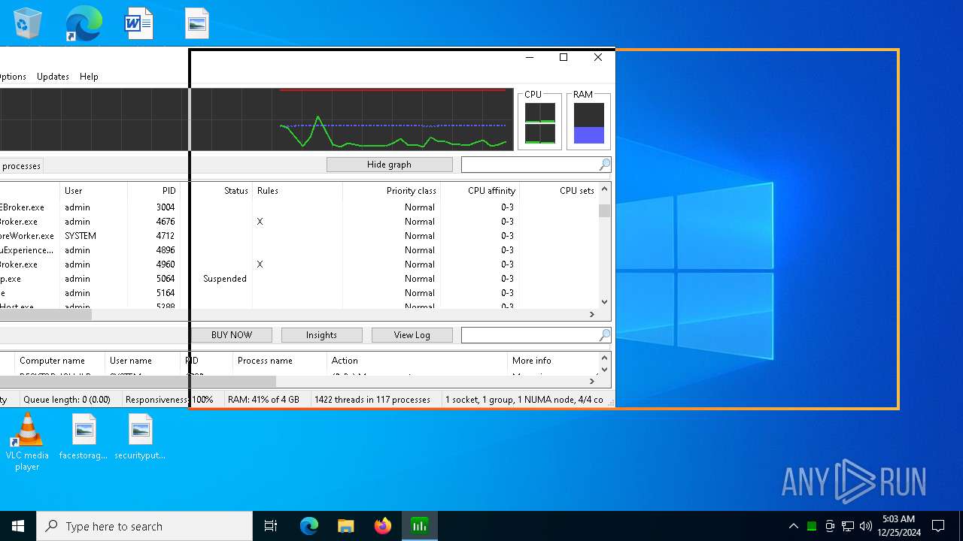This screenshot has width=963, height=541.
Task: Open the volume speaker tray icon
Action: (x=866, y=526)
